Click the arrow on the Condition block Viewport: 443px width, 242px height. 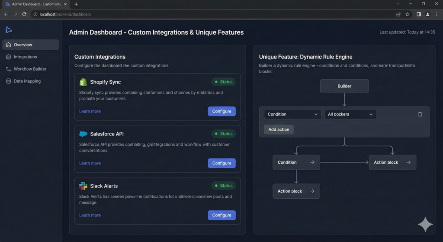[312, 162]
